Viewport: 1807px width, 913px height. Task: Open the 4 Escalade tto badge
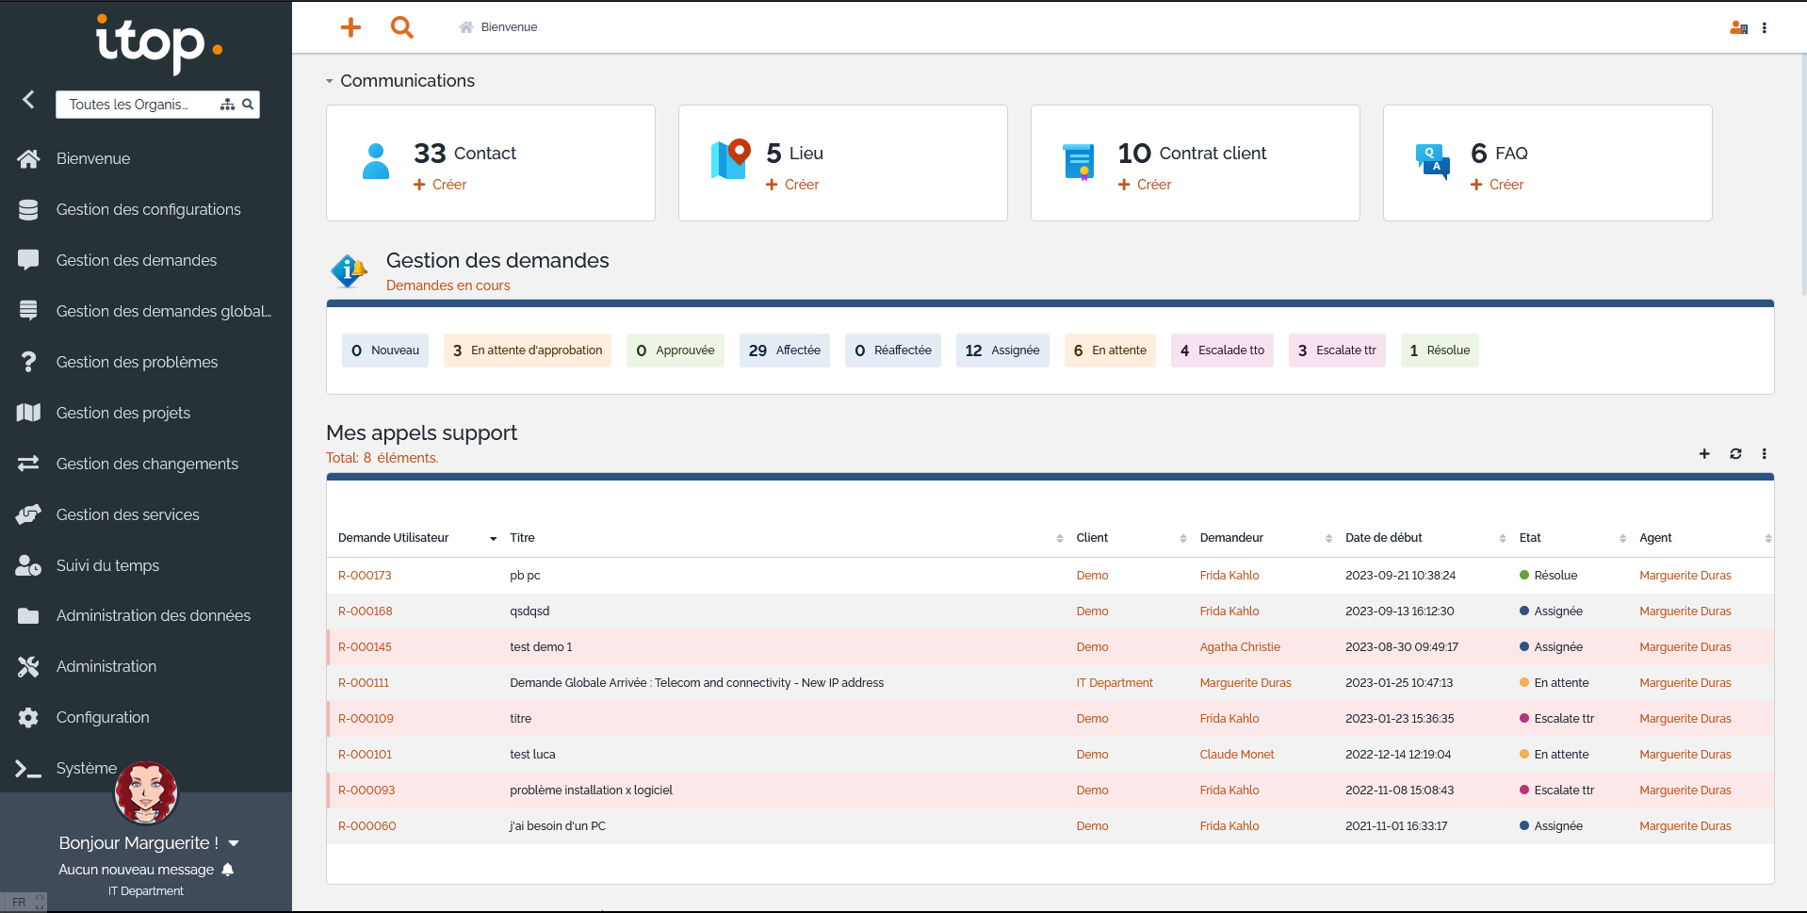coord(1222,351)
